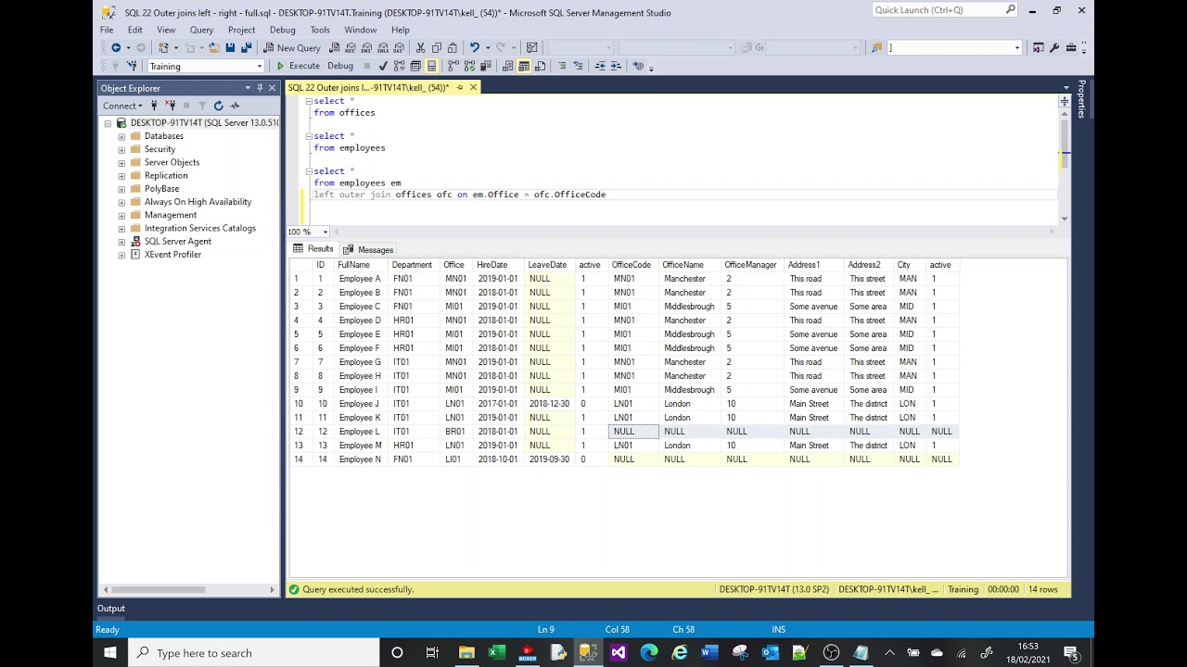Click the Execute query button

coord(298,66)
